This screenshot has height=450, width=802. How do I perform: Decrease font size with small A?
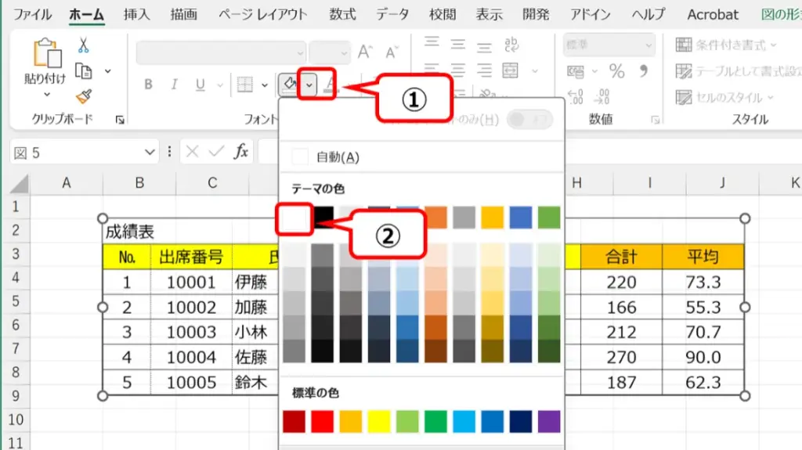(392, 52)
